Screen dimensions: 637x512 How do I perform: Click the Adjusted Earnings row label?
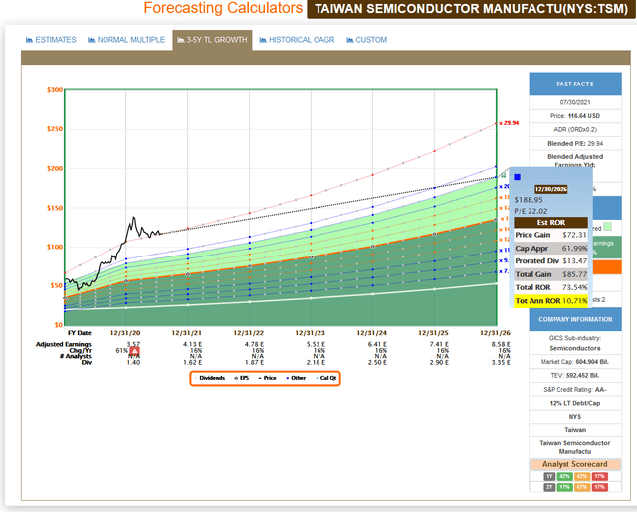[64, 344]
